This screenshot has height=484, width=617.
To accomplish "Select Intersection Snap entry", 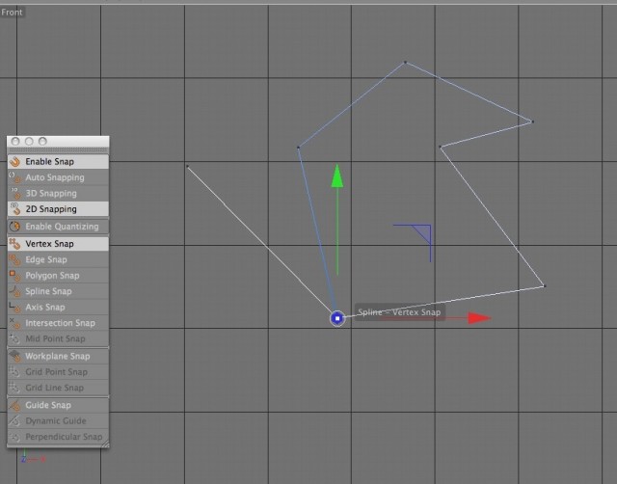I will coord(58,323).
